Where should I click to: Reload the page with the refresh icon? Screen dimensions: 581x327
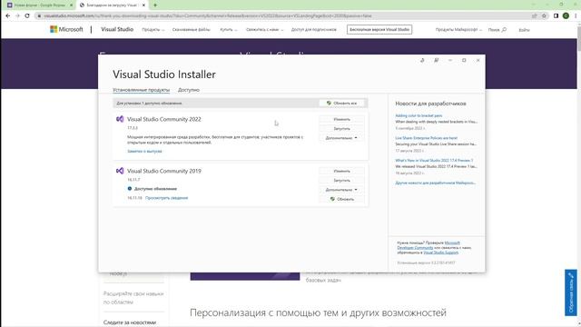click(x=27, y=16)
